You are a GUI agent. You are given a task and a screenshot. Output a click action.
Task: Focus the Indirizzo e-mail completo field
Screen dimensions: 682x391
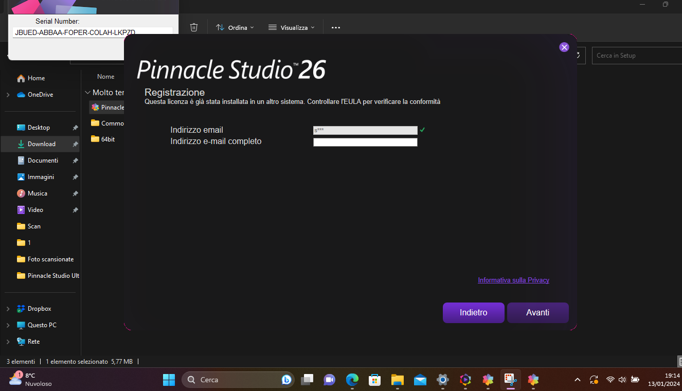(x=365, y=142)
